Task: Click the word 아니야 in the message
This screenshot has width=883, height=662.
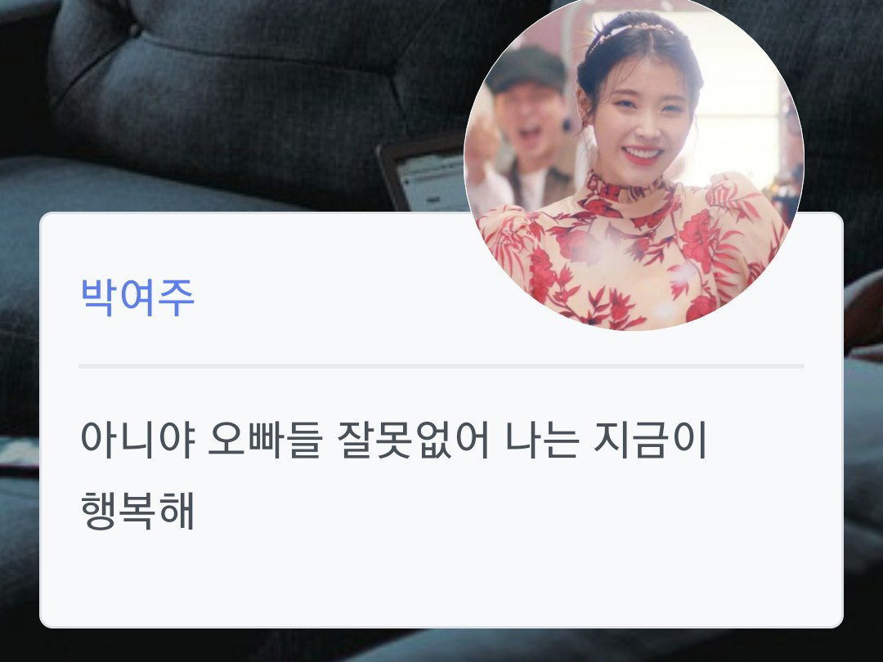Action: [137, 440]
